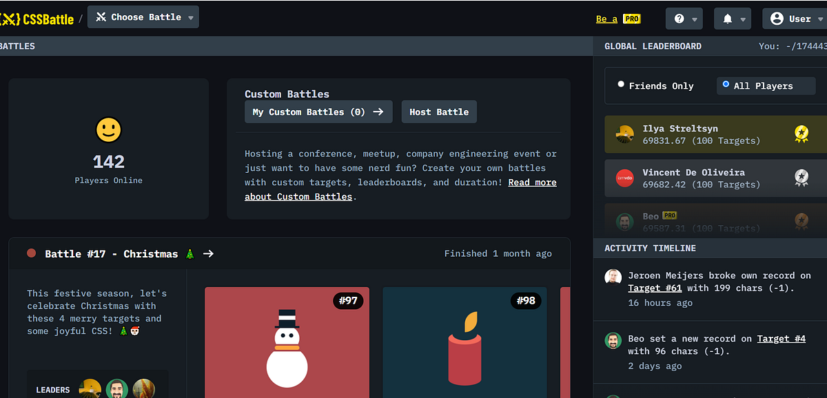
Task: Click Ilya Streltsyn's gold medal badge
Action: [x=801, y=134]
